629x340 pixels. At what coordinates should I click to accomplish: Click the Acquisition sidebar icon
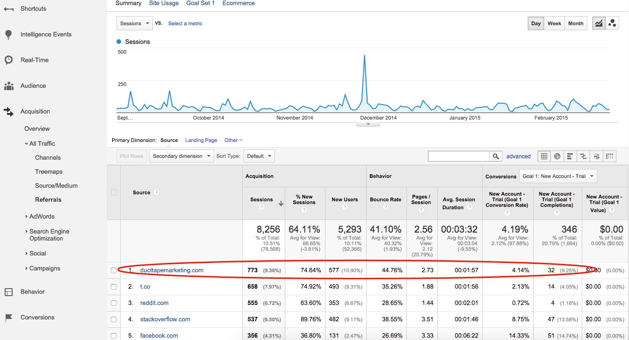click(9, 111)
